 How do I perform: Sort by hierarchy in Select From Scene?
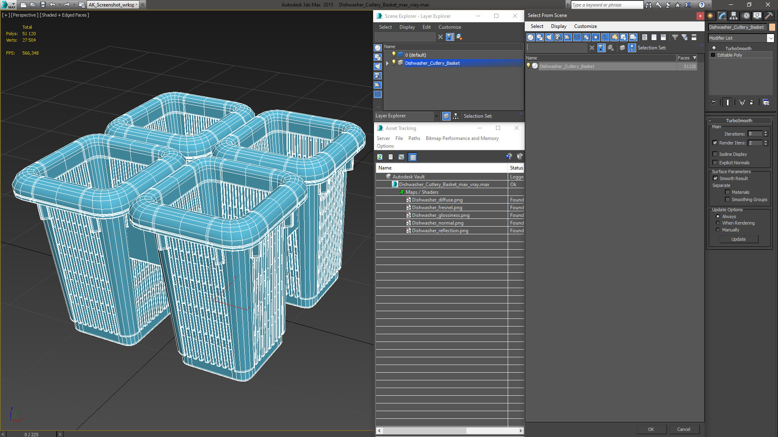[x=632, y=48]
